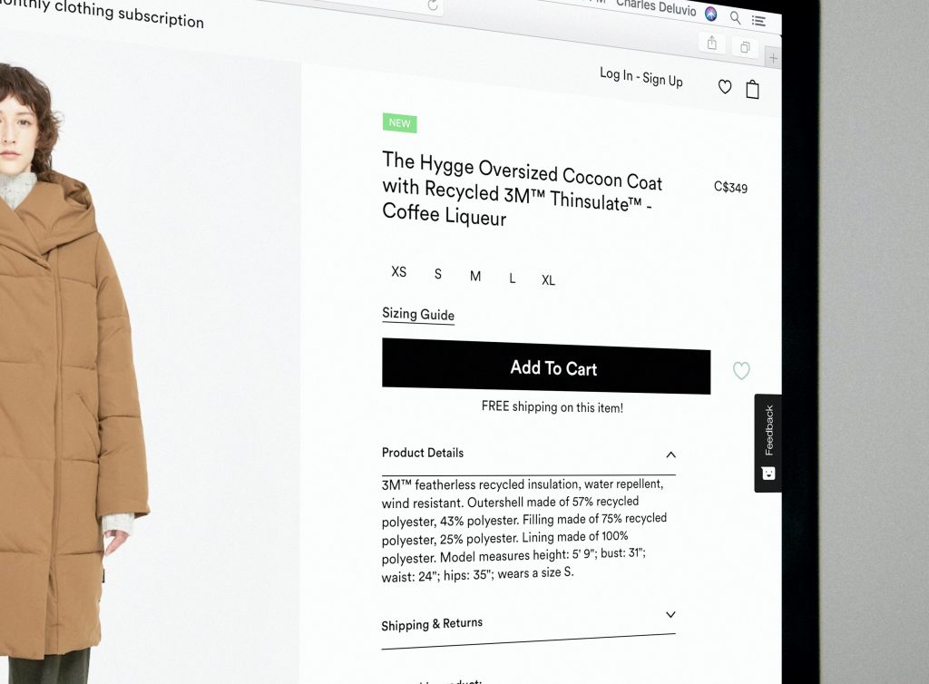929x684 pixels.
Task: Click the Safari share icon
Action: click(x=712, y=43)
